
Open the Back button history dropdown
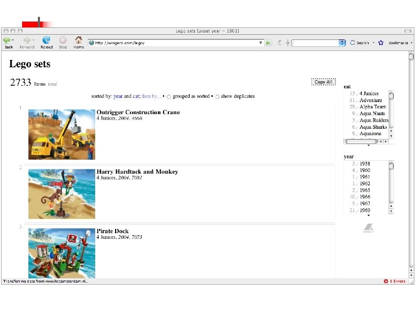point(13,40)
